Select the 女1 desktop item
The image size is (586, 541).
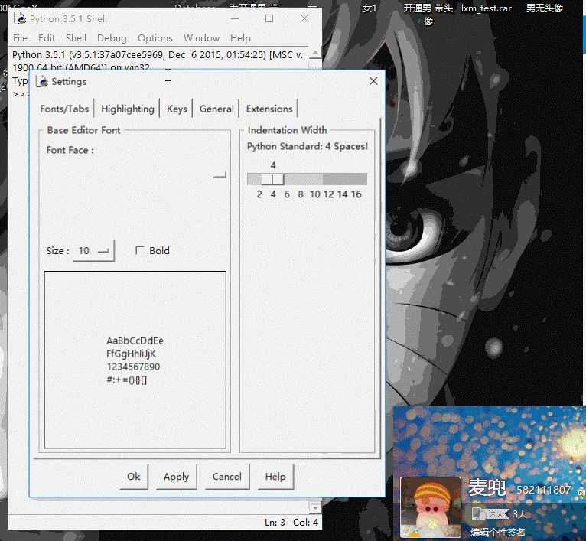pos(369,8)
